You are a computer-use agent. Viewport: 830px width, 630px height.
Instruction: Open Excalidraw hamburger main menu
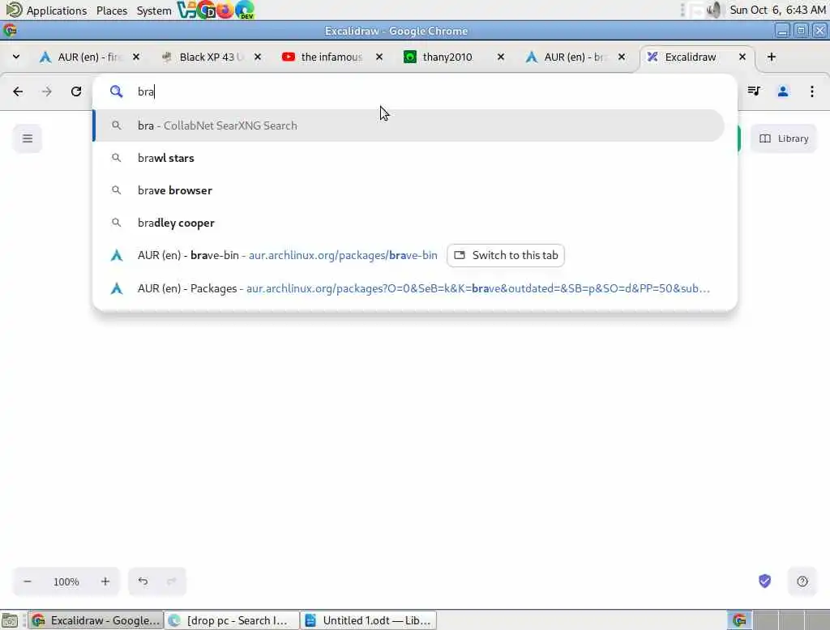click(x=28, y=138)
